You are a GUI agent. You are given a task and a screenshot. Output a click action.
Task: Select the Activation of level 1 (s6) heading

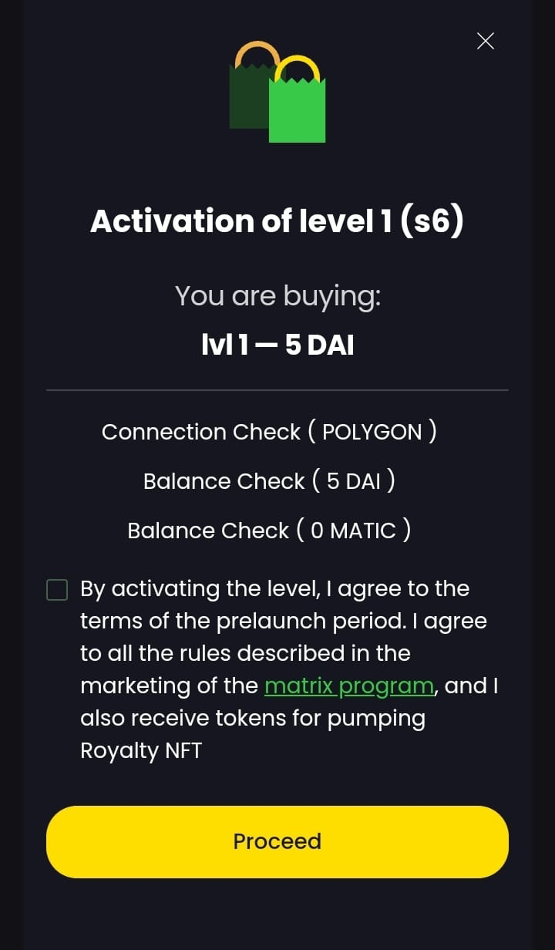(x=277, y=221)
